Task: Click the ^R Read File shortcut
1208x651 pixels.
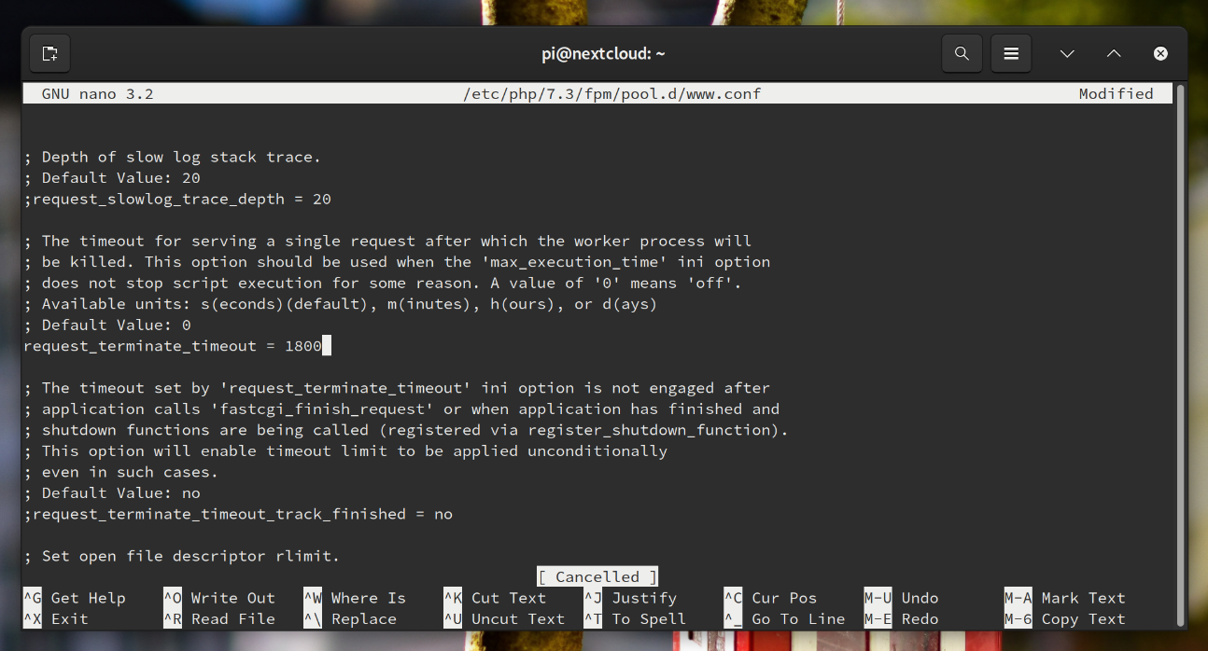Action: 219,619
